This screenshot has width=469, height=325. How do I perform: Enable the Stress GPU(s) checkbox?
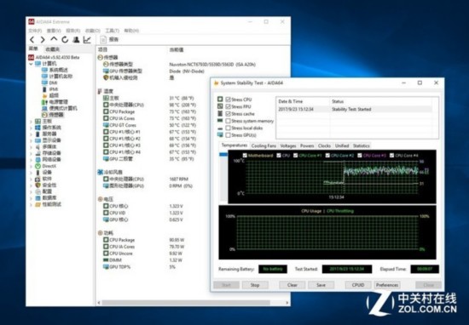[229, 135]
